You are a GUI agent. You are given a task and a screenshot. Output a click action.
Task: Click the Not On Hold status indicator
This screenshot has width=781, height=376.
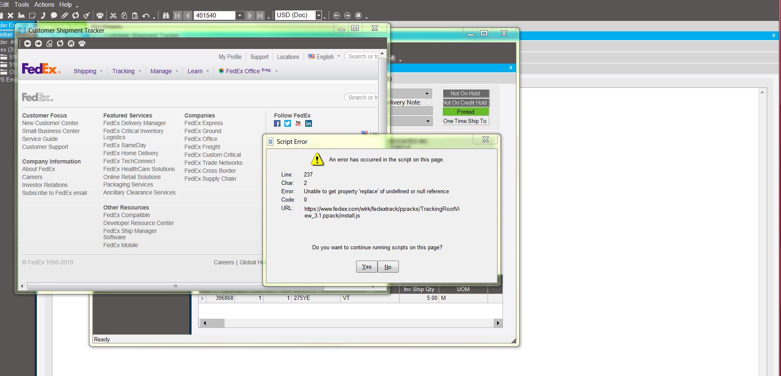465,93
